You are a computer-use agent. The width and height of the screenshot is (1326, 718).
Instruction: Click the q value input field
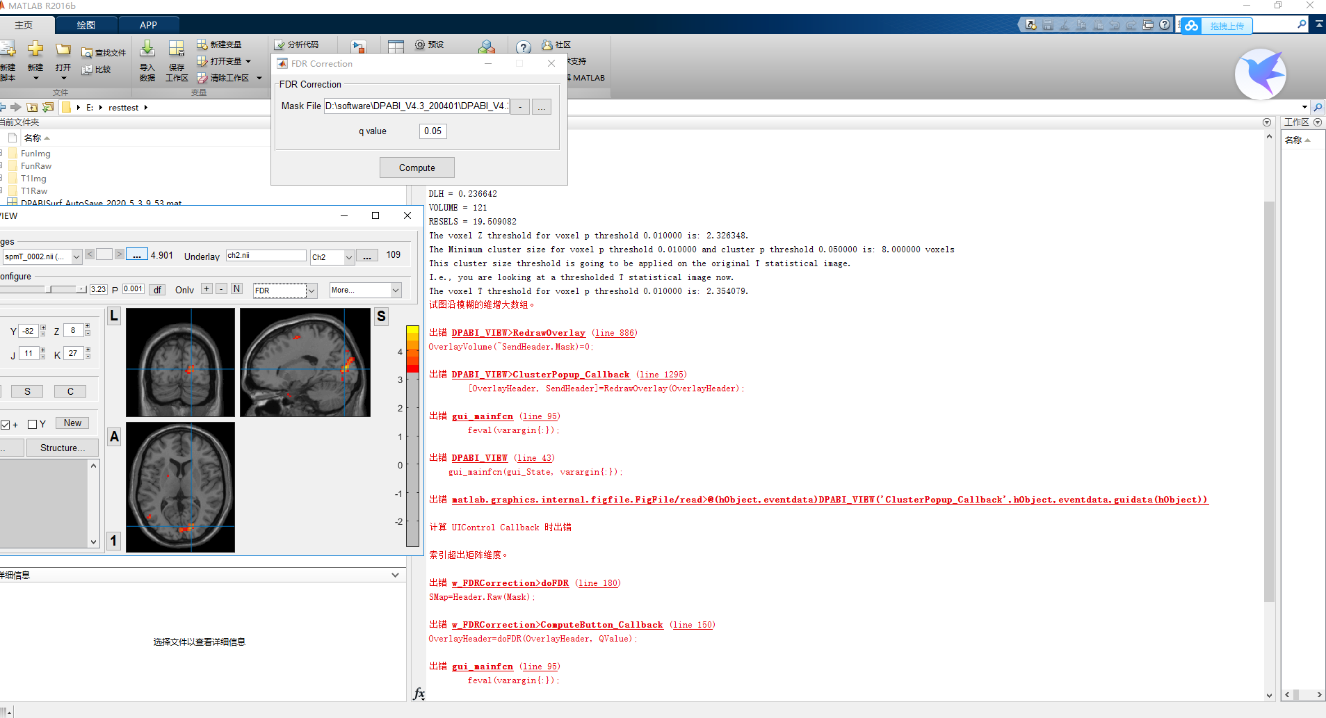(433, 131)
